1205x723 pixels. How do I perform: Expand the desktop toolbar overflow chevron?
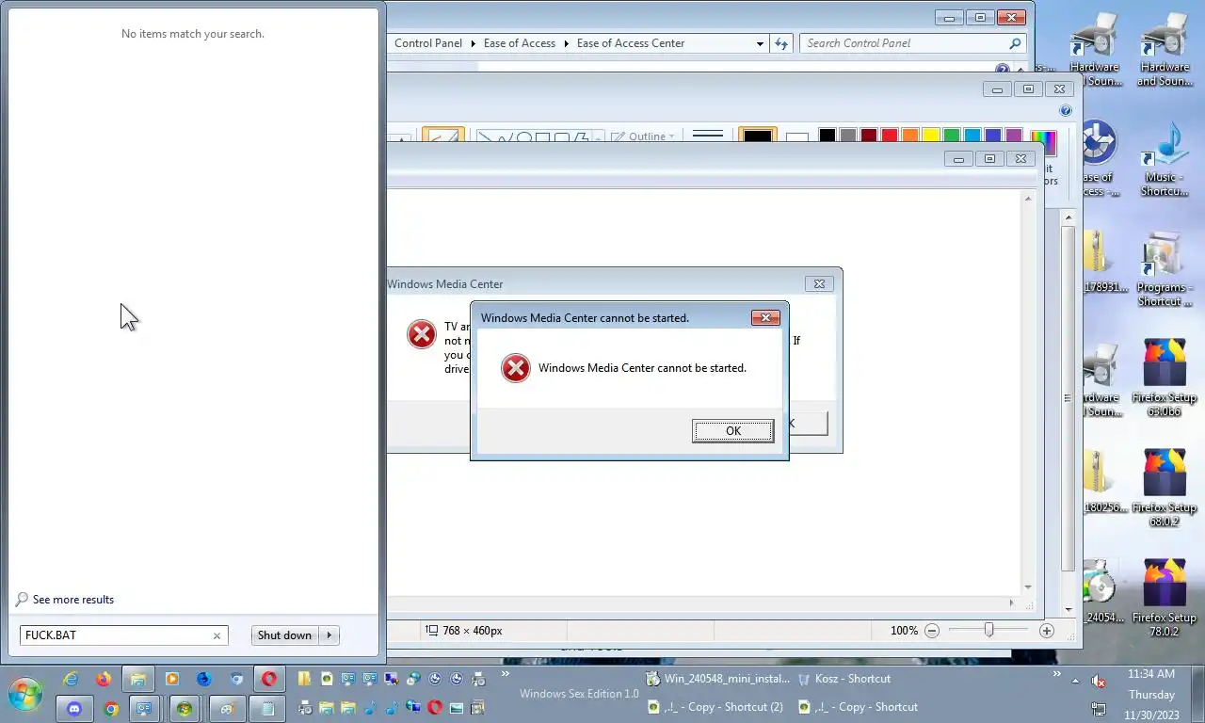[x=1056, y=674]
